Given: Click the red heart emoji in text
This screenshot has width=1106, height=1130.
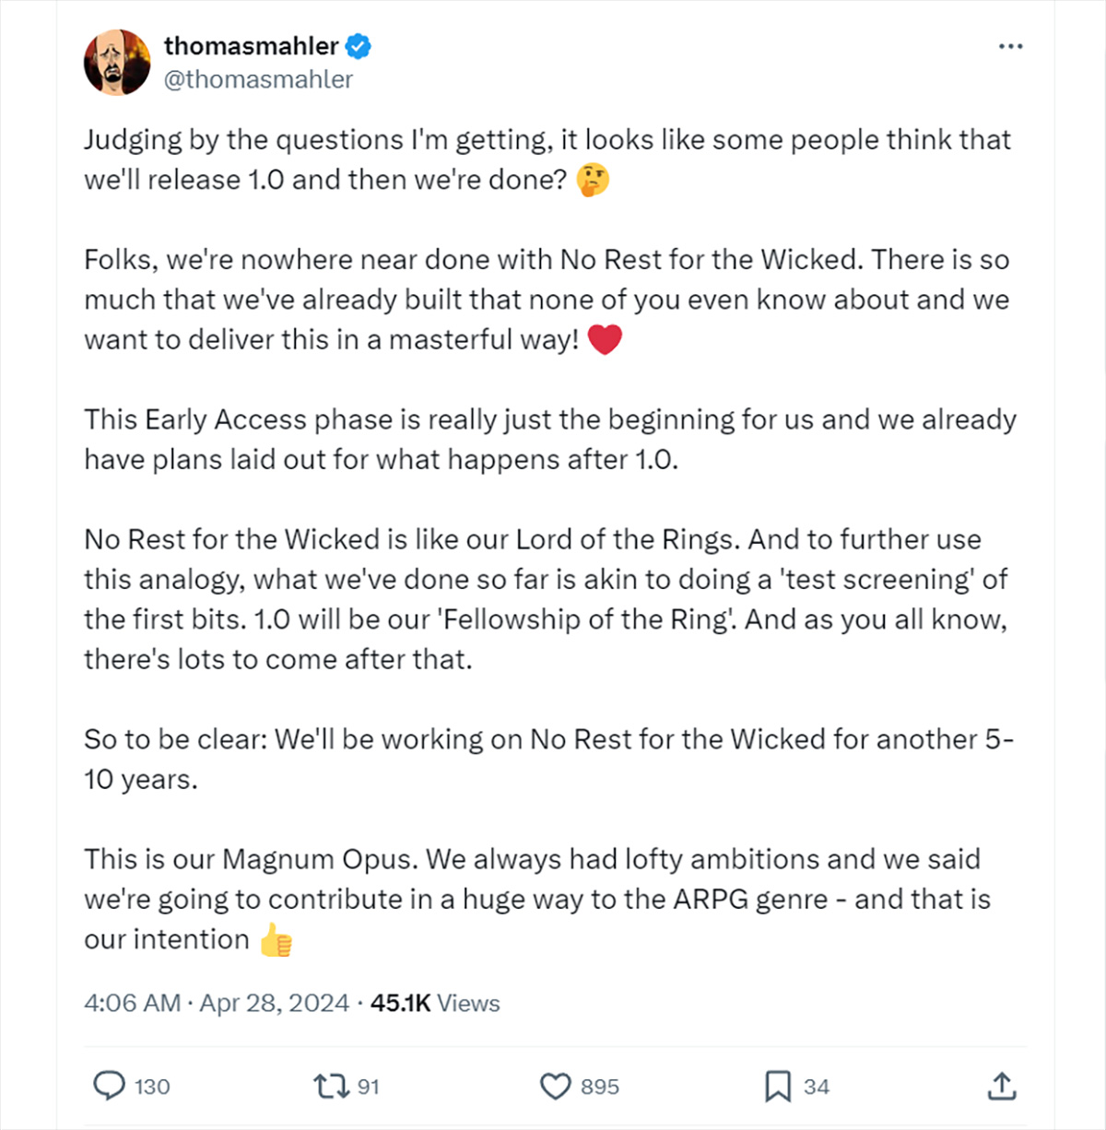Looking at the screenshot, I should pyautogui.click(x=605, y=340).
